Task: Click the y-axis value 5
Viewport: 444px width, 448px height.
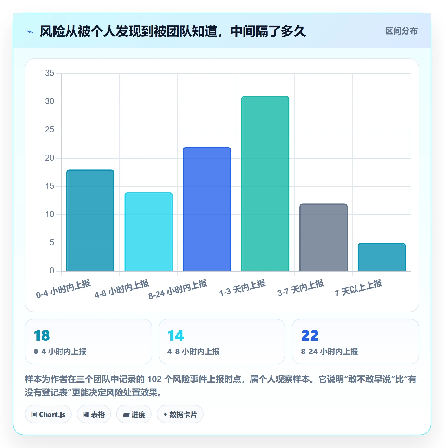Action: 52,243
